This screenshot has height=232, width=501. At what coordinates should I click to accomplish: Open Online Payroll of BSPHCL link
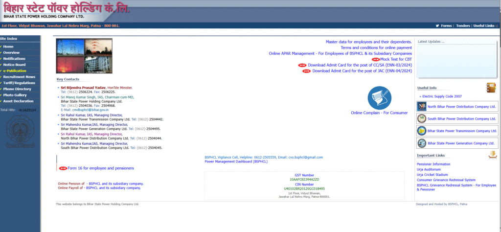pos(99,188)
